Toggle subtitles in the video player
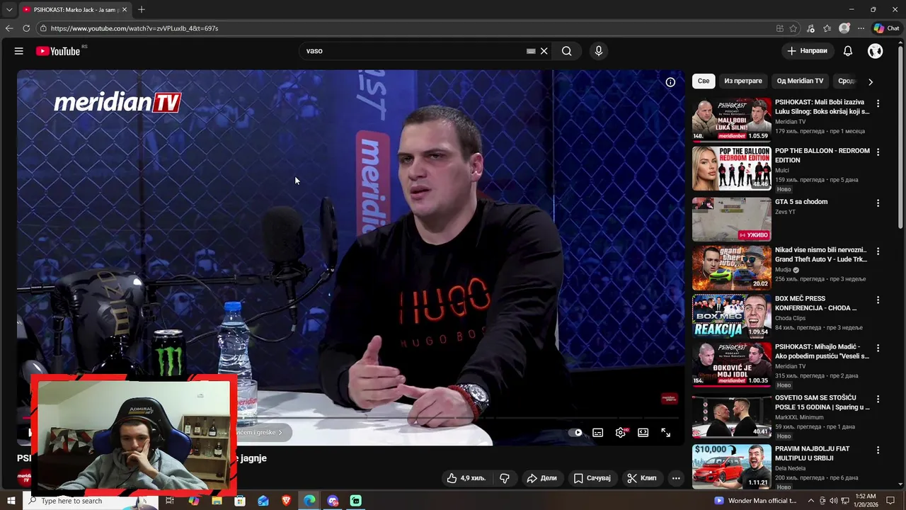This screenshot has height=510, width=906. tap(598, 433)
